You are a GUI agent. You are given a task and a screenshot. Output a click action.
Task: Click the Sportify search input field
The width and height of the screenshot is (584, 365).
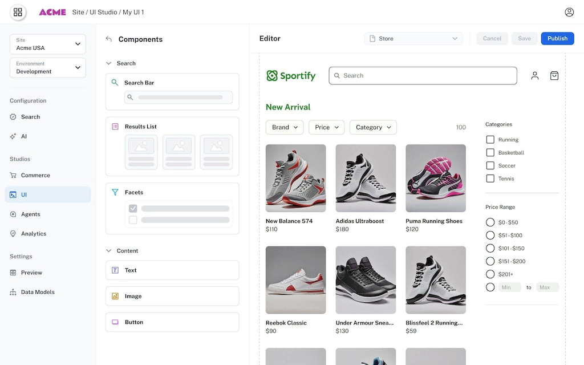(423, 76)
